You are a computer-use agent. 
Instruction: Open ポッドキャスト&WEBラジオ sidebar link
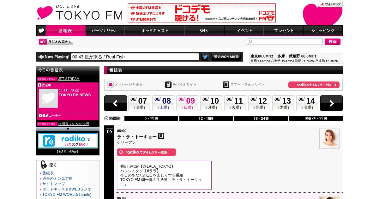[67, 189]
